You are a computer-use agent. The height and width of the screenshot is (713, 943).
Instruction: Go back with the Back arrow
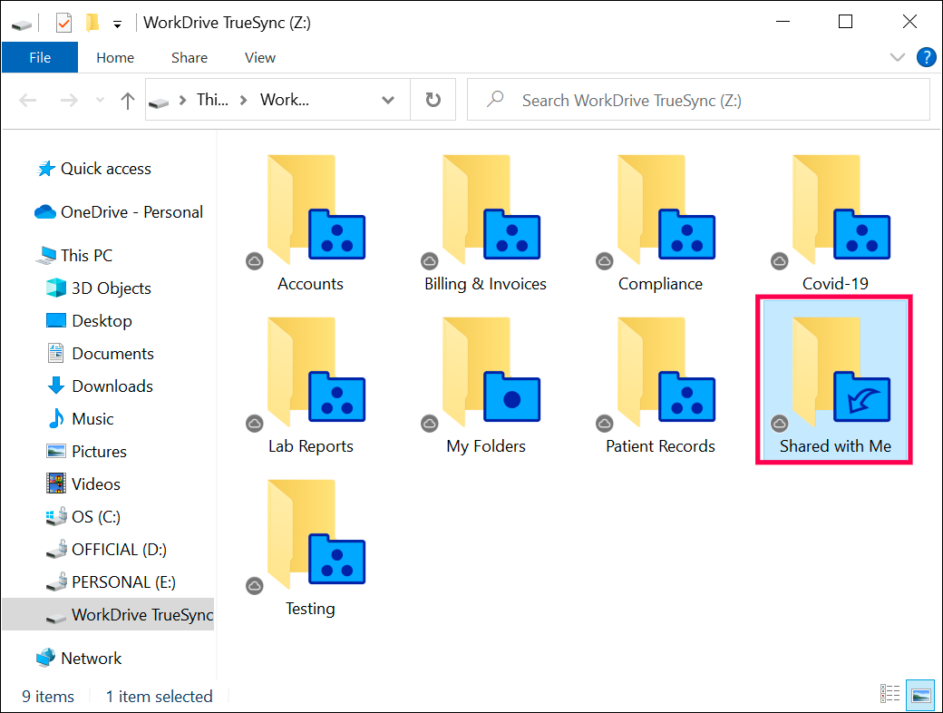click(28, 100)
